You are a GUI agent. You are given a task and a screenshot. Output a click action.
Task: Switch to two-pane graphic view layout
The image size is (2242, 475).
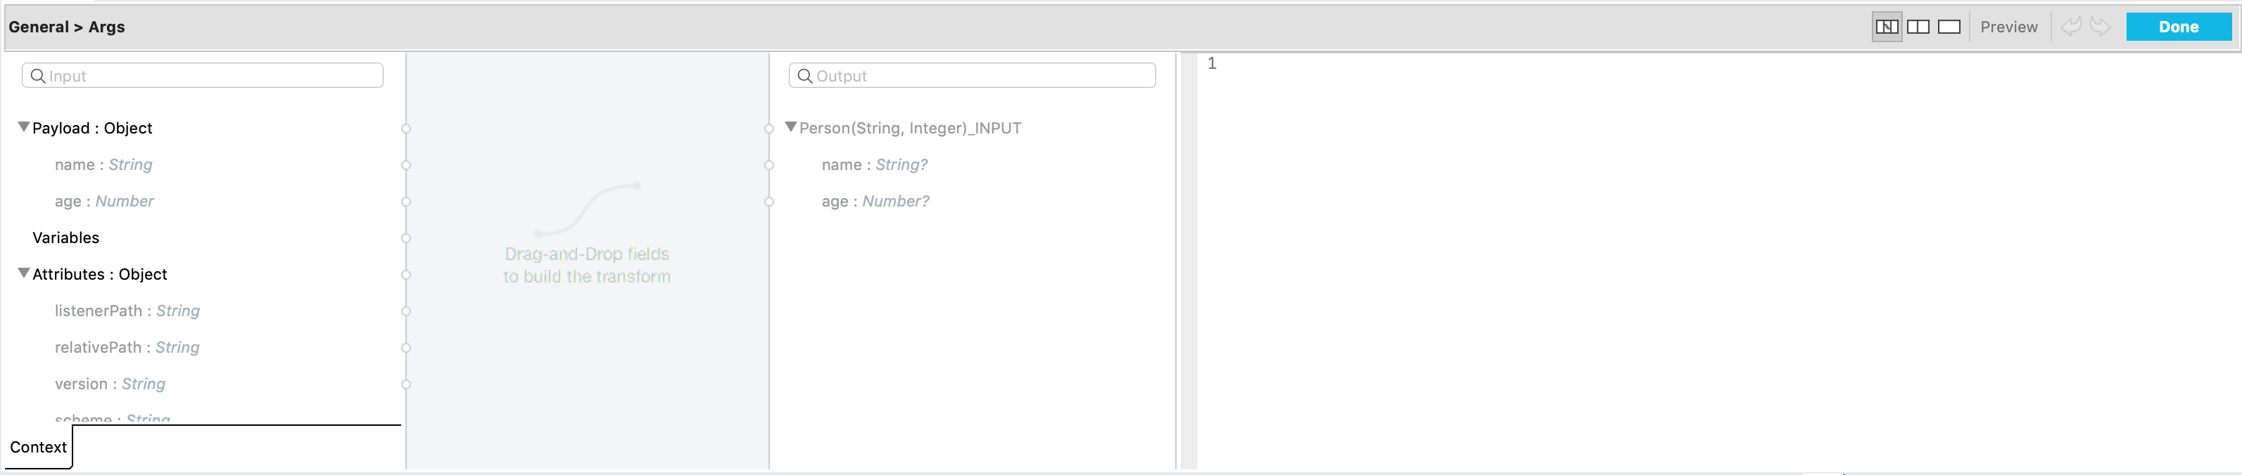(1918, 27)
